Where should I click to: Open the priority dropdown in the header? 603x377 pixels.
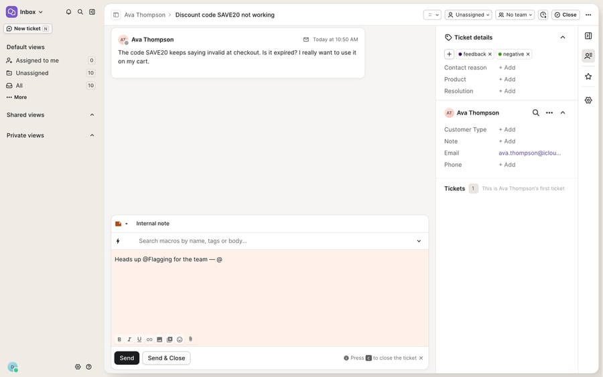click(432, 15)
